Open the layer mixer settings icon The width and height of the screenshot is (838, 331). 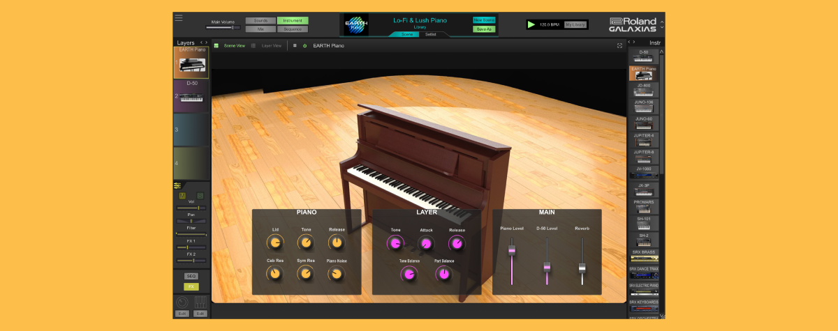177,185
